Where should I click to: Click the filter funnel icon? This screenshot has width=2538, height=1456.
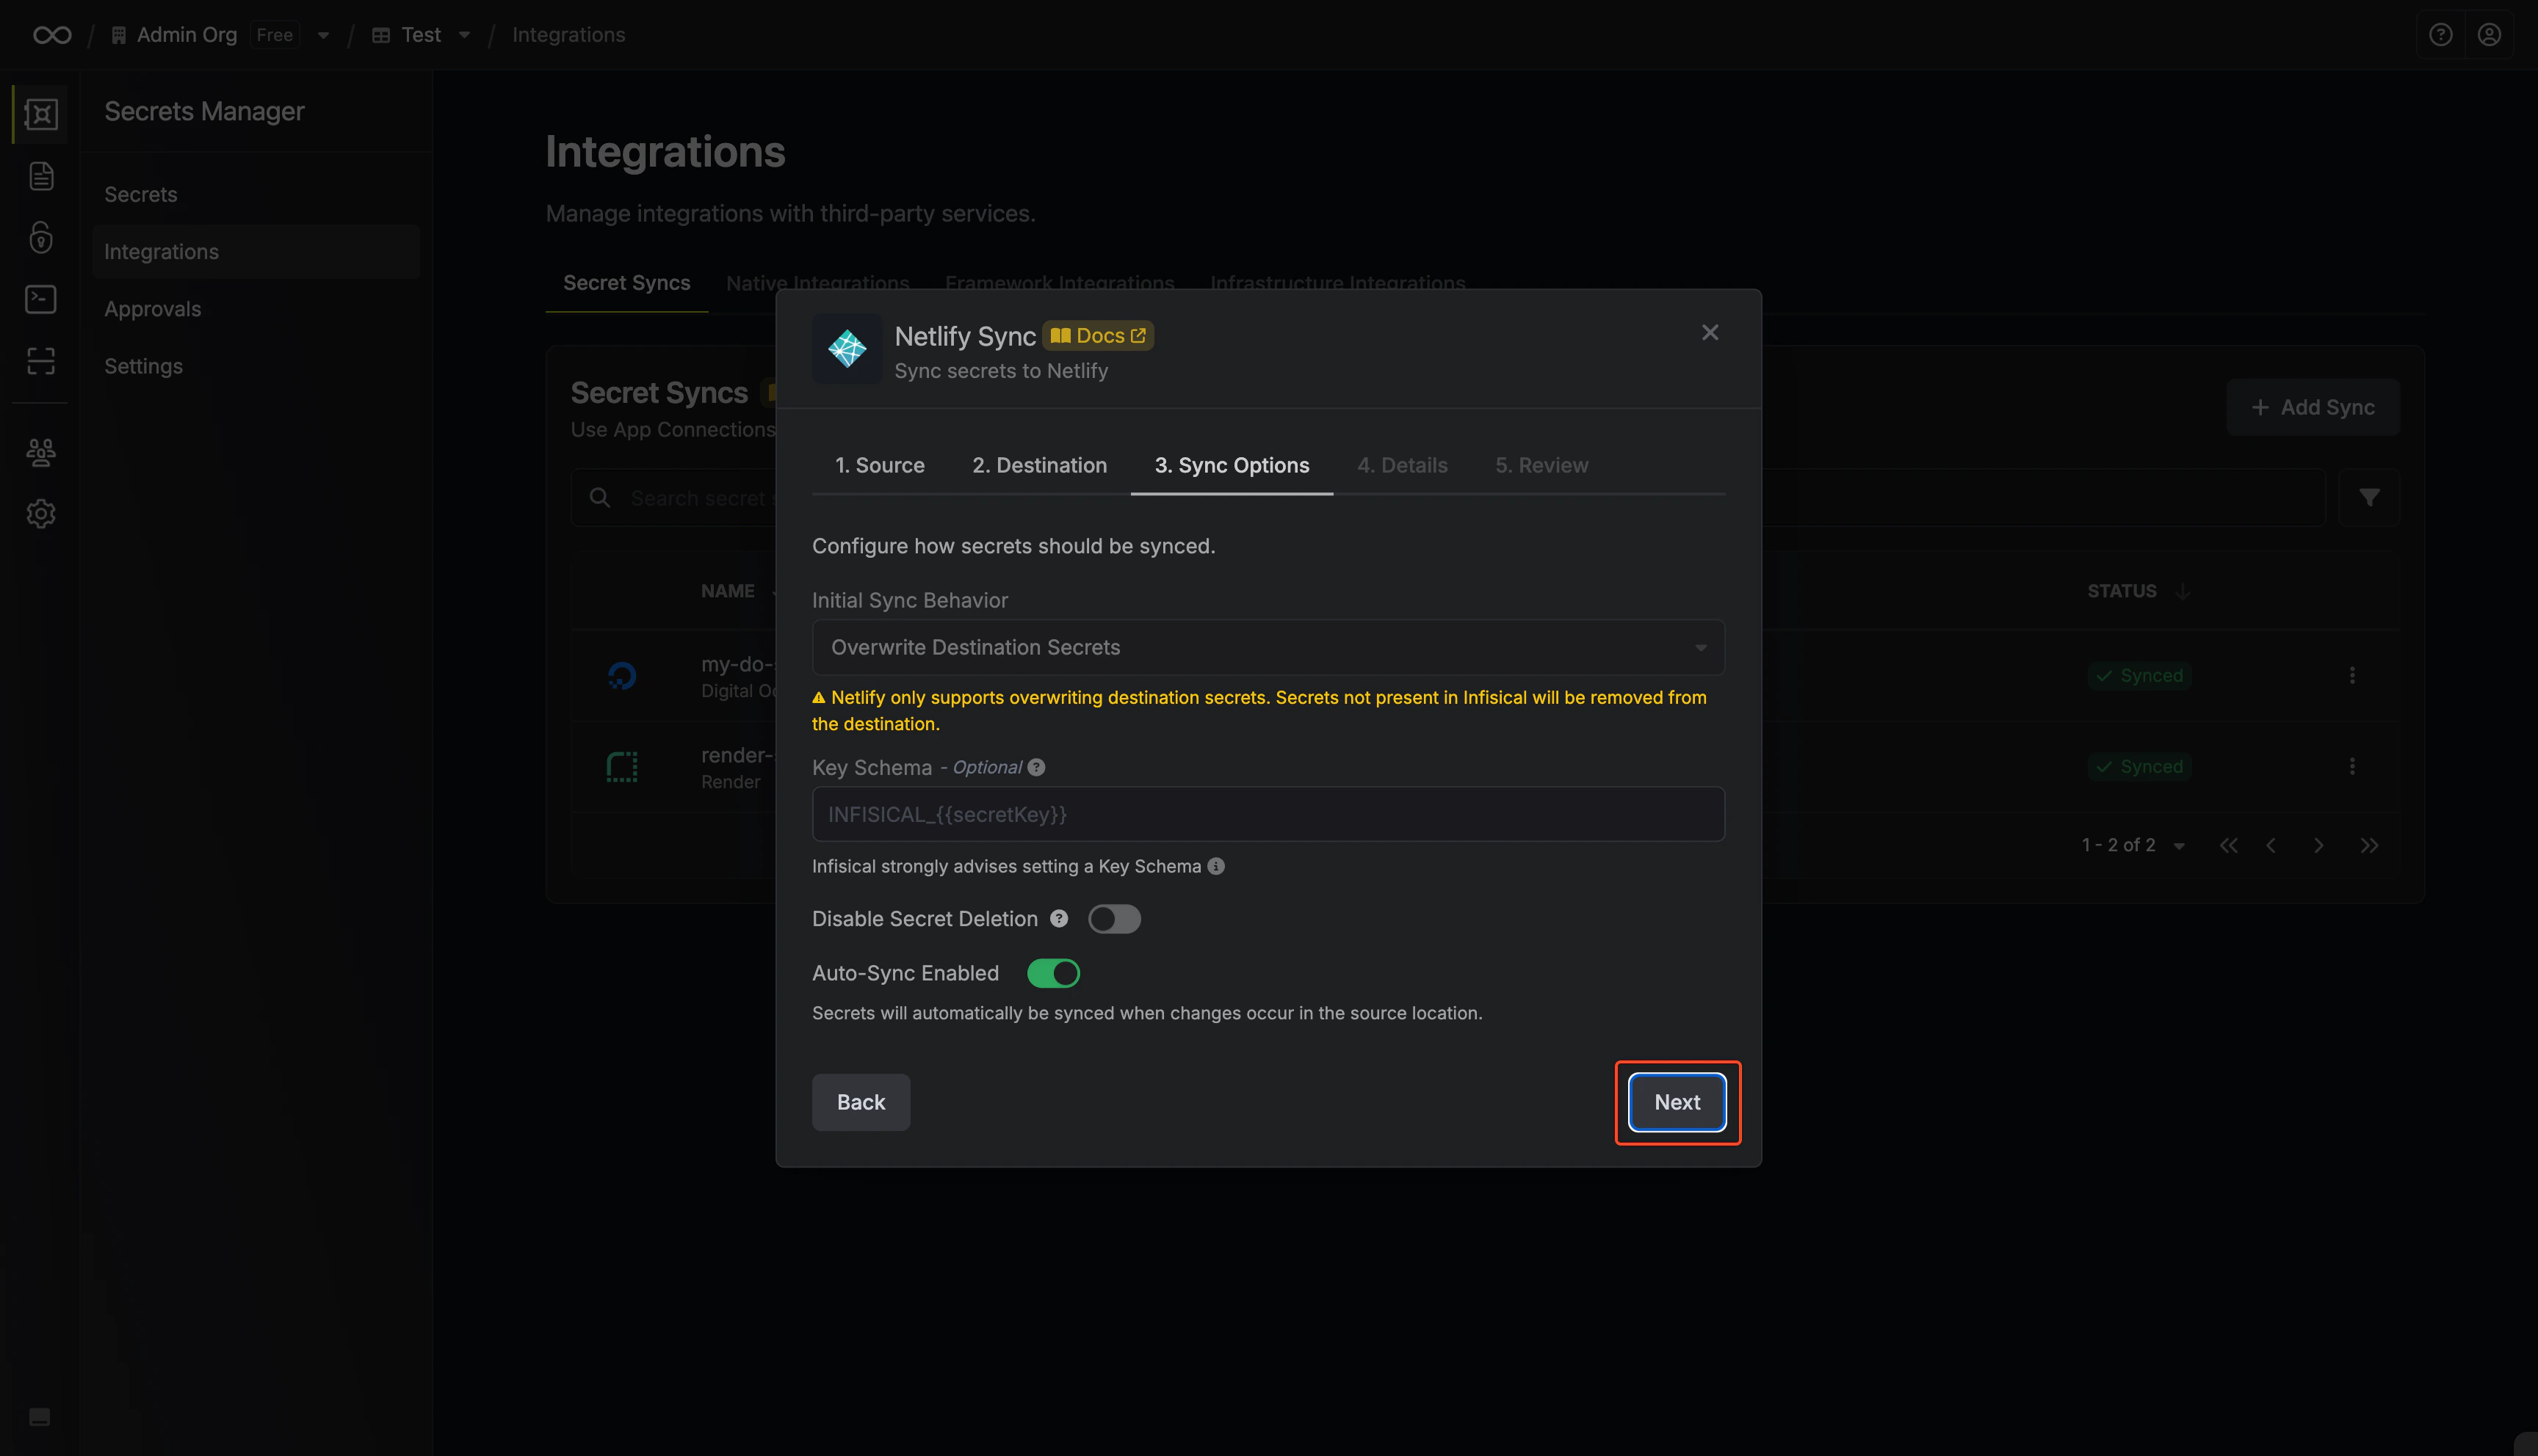[x=2369, y=497]
